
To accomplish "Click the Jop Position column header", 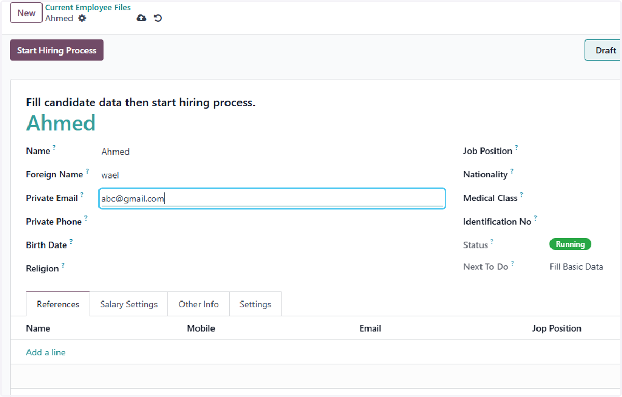I will coord(557,328).
